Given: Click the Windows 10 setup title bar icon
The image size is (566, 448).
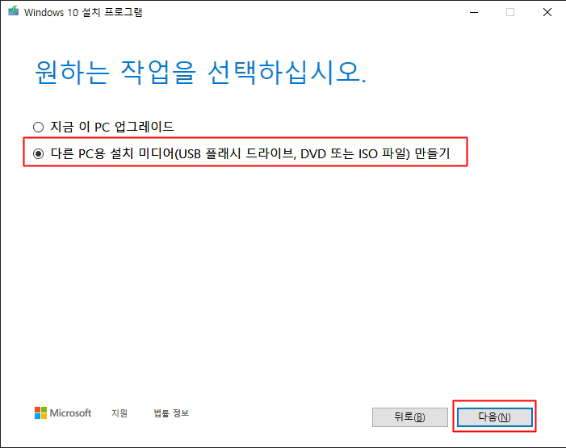Looking at the screenshot, I should pyautogui.click(x=14, y=11).
